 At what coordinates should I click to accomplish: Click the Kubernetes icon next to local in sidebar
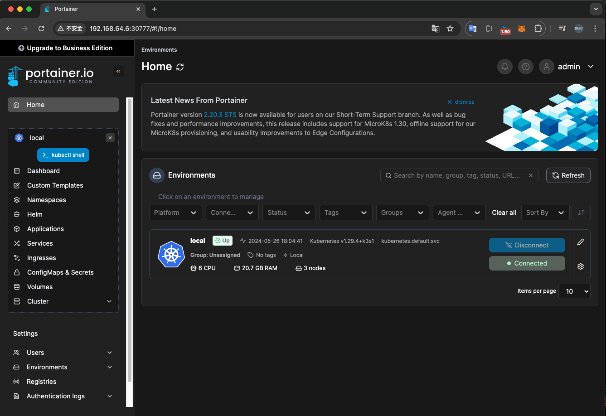19,138
